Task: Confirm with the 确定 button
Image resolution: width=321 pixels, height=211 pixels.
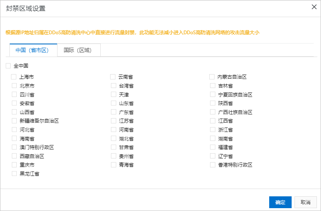Action: point(280,202)
